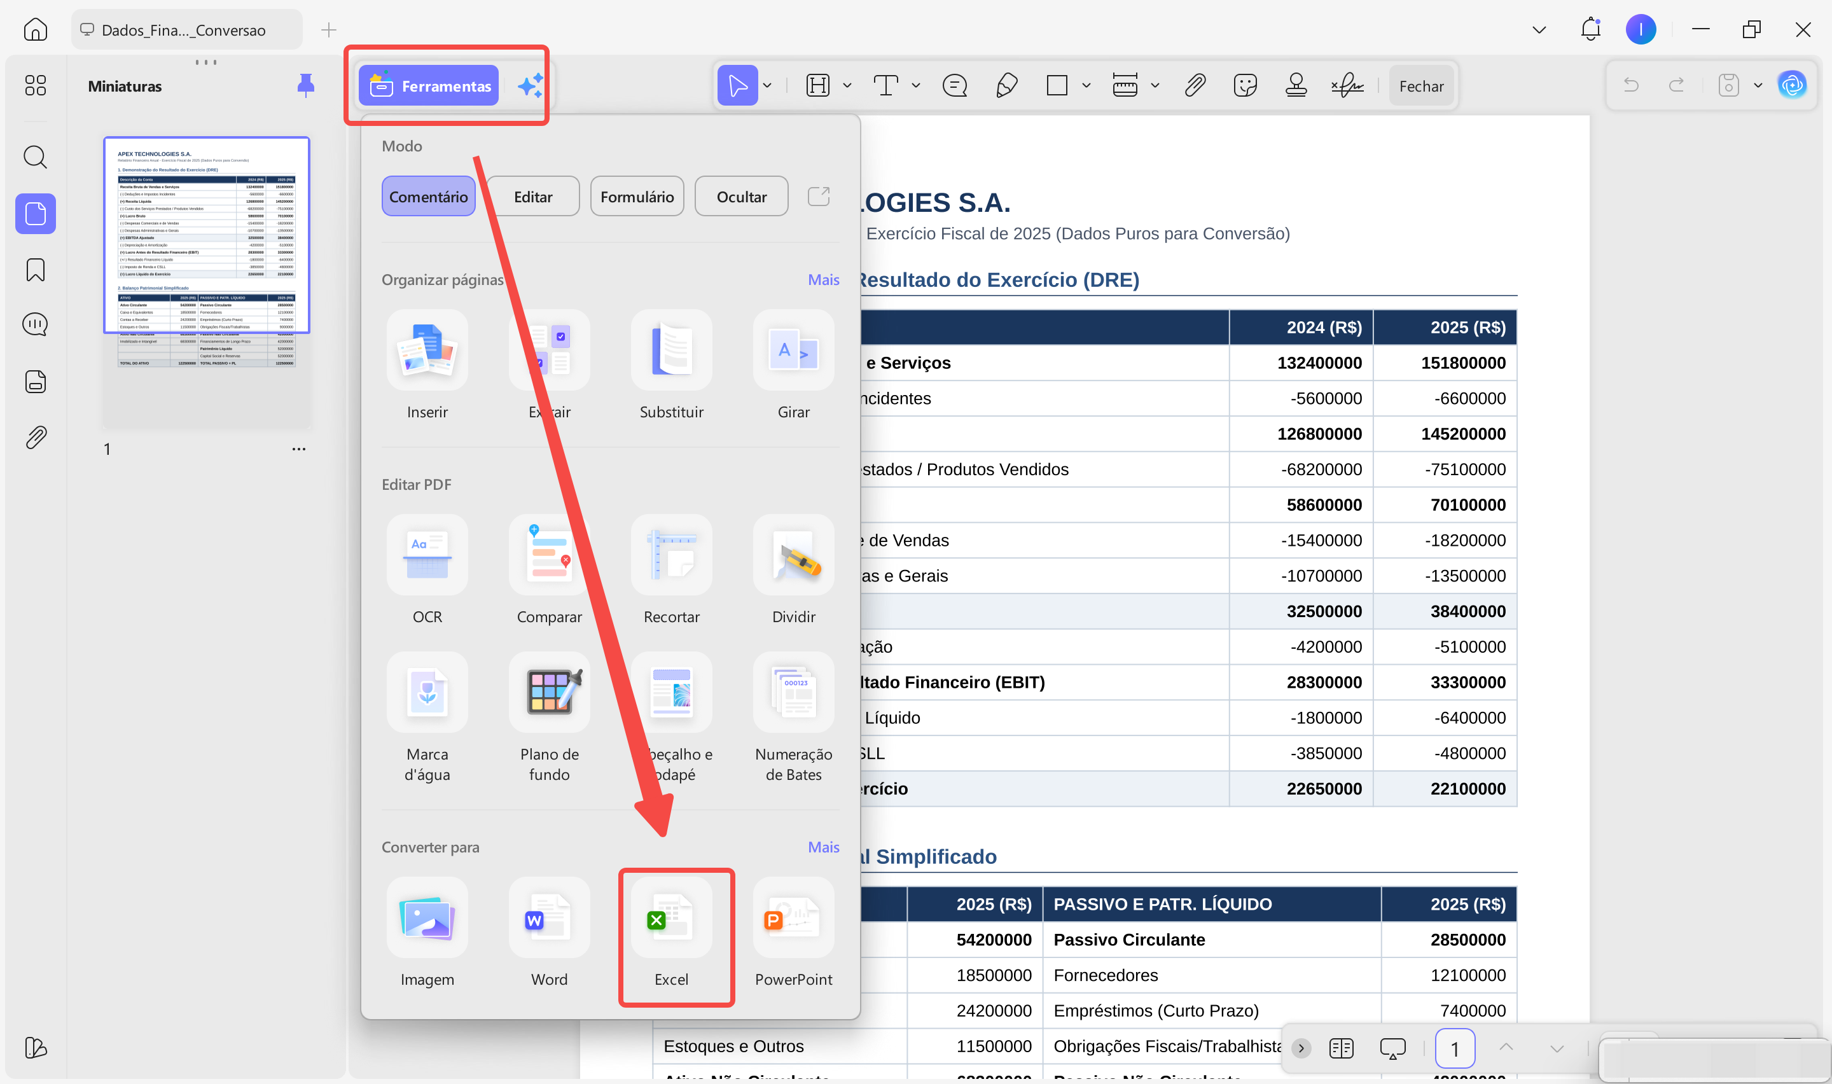Open the search sidebar icon
This screenshot has height=1084, width=1832.
[x=35, y=157]
